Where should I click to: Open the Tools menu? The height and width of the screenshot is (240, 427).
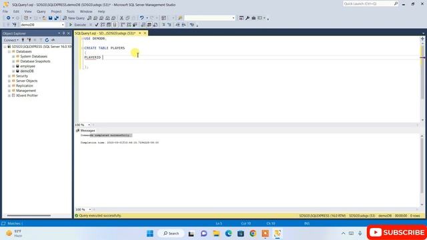71,11
